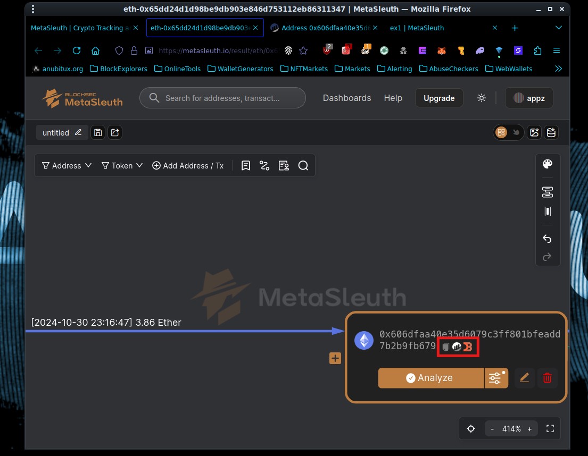
Task: Open BlockExplorers bookmark folder
Action: click(119, 69)
